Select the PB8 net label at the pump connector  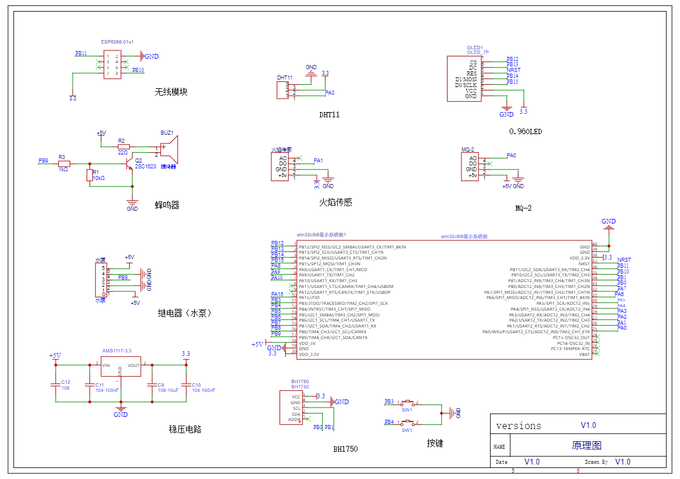coord(123,277)
